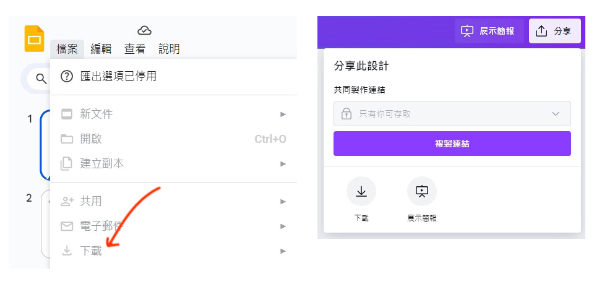Screen dimensions: 594x297
Task: Expand the 共用 submenu arrow
Action: tap(283, 202)
